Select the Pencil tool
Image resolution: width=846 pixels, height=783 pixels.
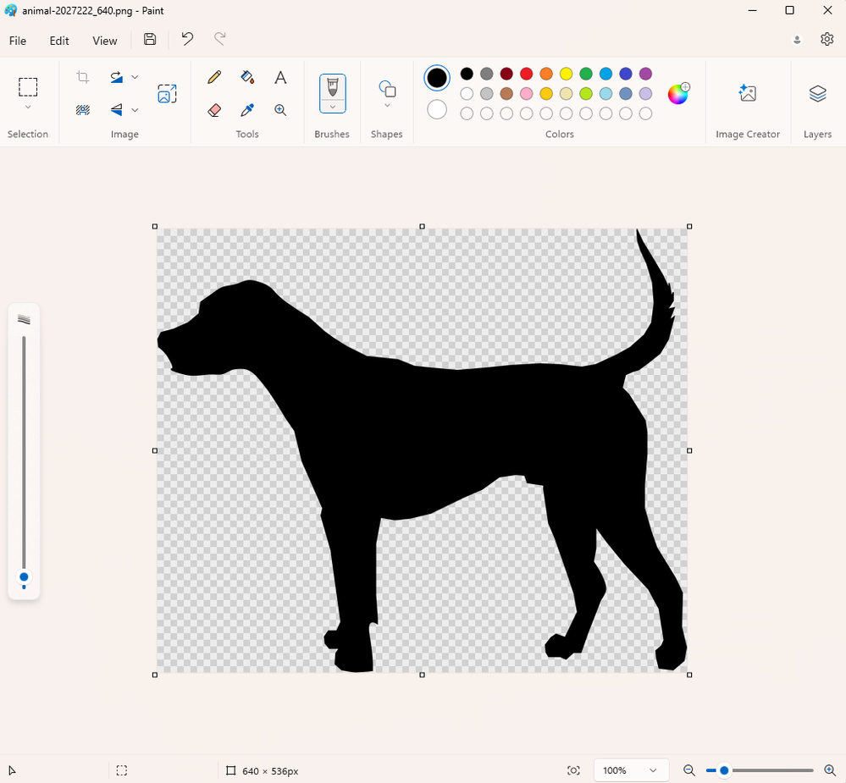[214, 78]
